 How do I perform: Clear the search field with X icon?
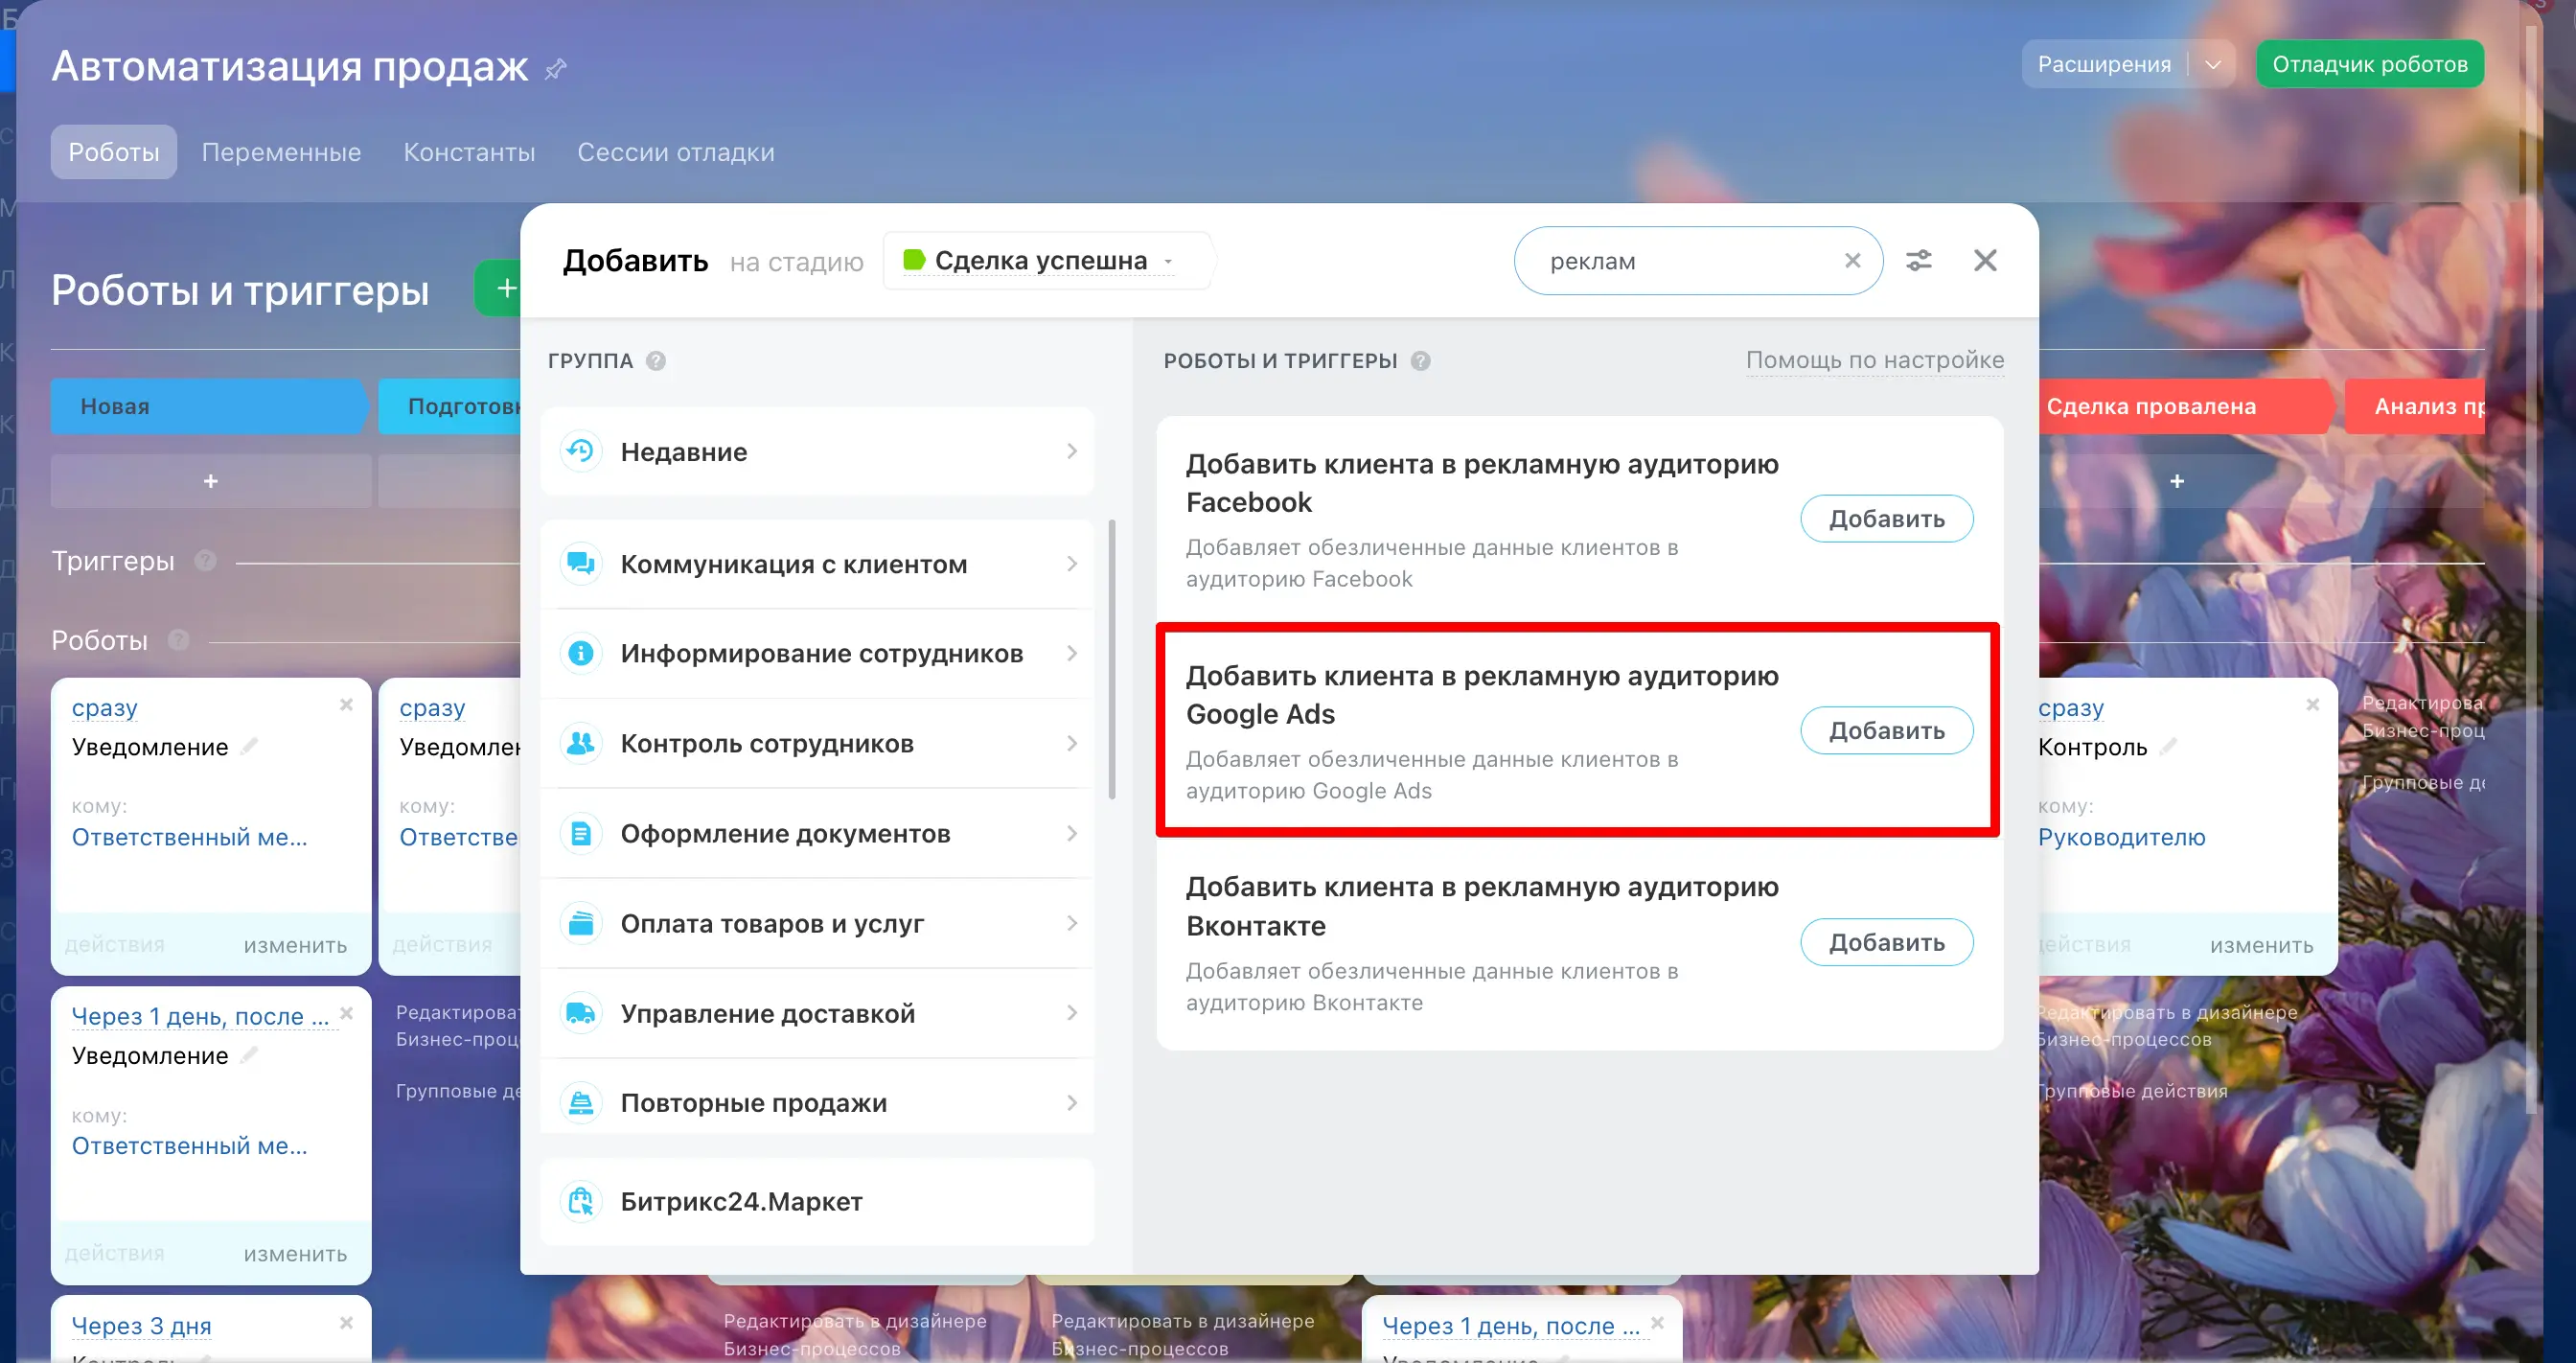[x=1852, y=261]
